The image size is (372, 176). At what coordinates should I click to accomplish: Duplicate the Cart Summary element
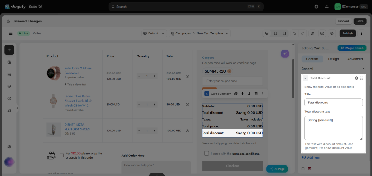click(x=235, y=94)
